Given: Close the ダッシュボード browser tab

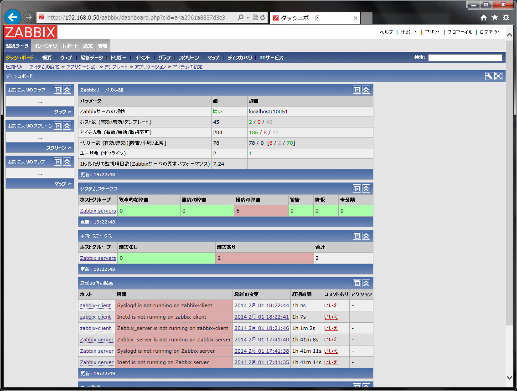Looking at the screenshot, I should (356, 18).
